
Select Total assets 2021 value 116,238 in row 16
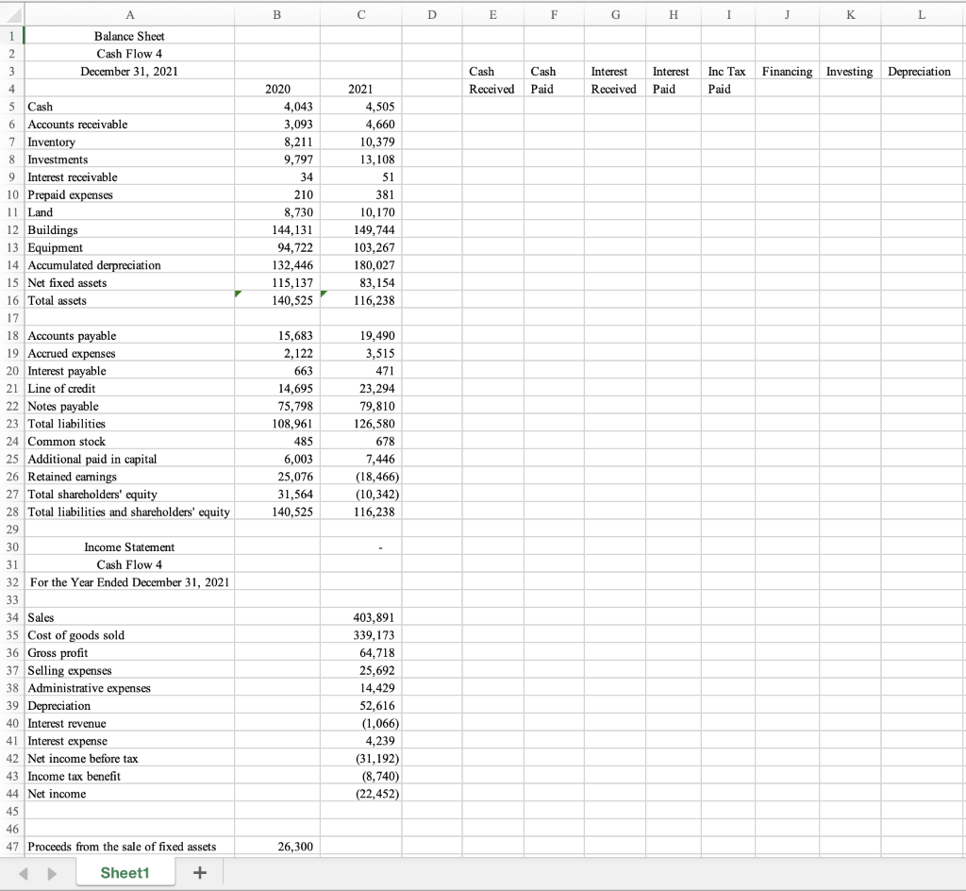(x=361, y=300)
